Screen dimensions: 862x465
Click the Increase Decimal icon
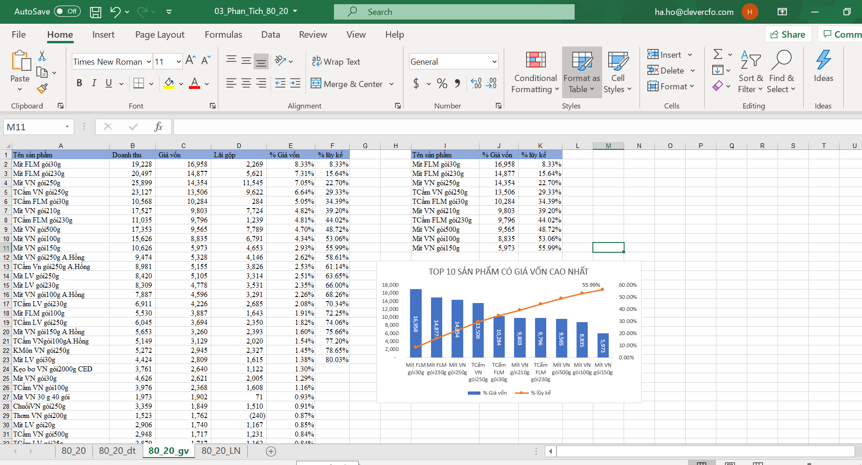click(476, 84)
